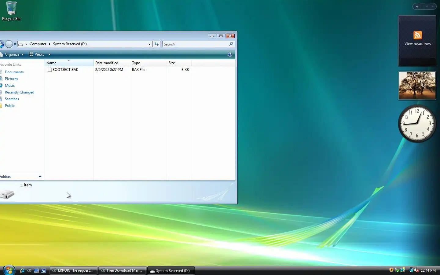The width and height of the screenshot is (440, 275).
Task: Click Switch between windows icon
Action: [43, 270]
